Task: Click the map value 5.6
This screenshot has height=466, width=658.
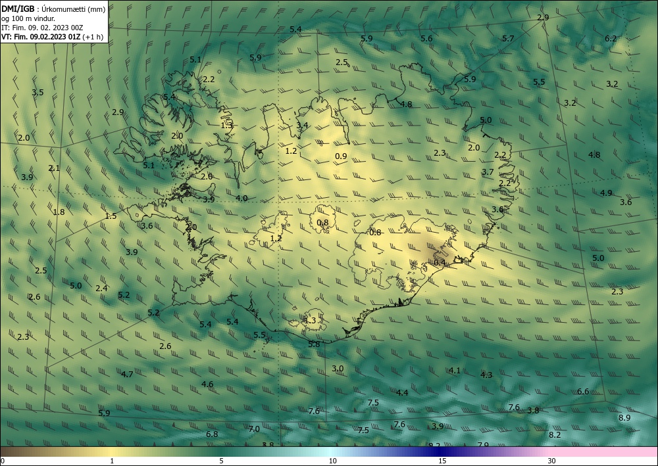Action: point(426,39)
